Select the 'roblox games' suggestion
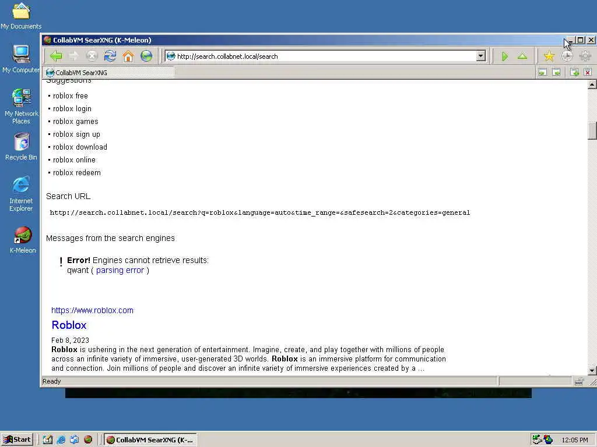 click(x=75, y=122)
